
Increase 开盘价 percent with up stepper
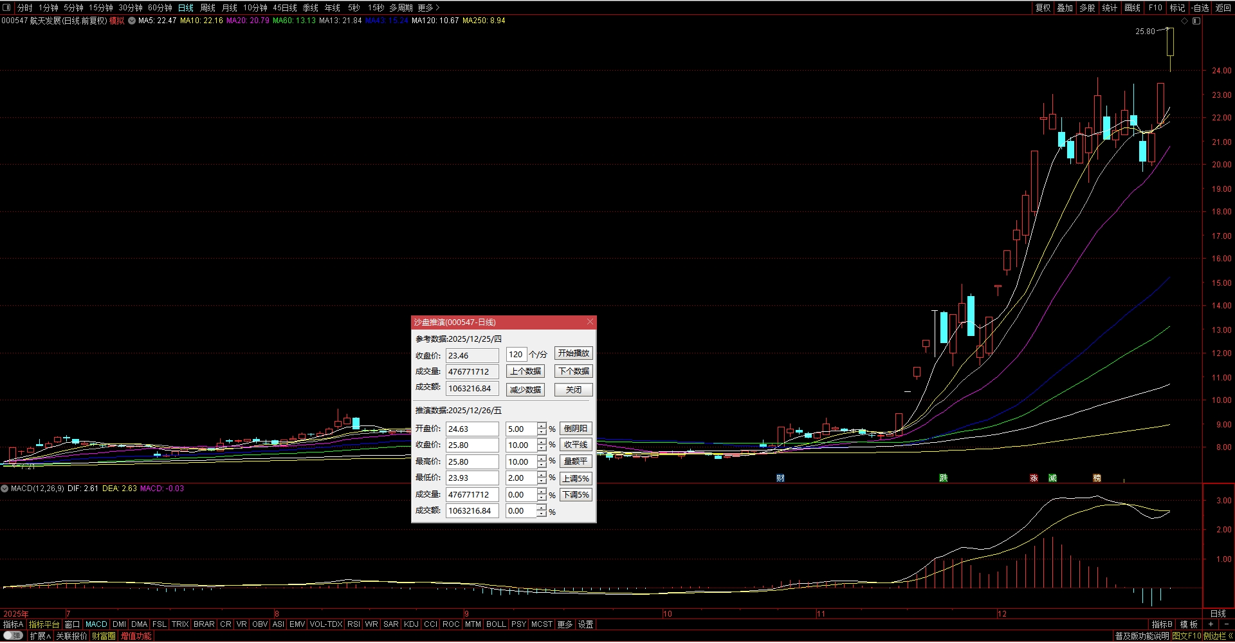[x=542, y=425]
